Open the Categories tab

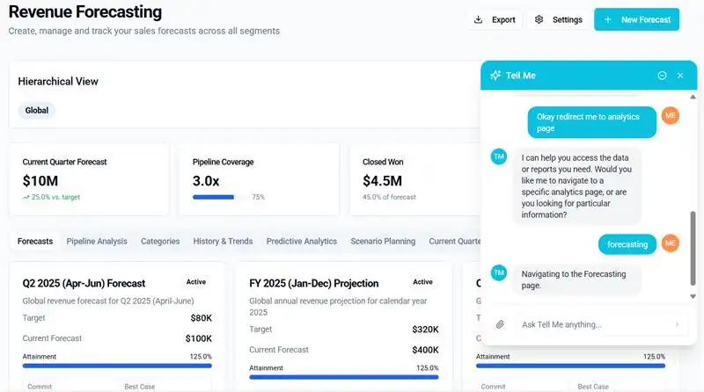160,241
